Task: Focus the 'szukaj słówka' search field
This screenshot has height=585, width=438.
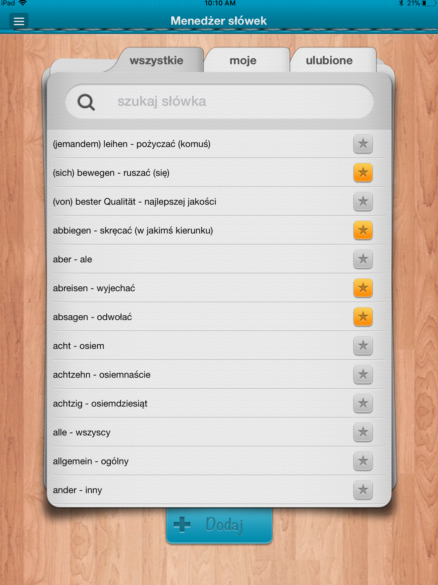Action: [x=219, y=102]
